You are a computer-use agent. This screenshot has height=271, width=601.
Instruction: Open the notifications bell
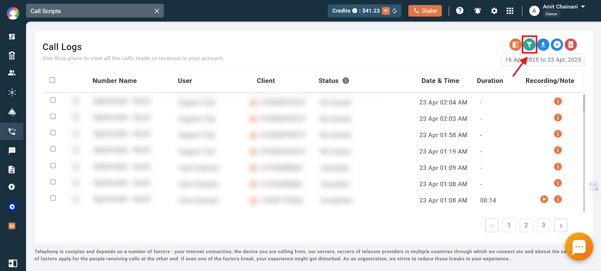[x=477, y=11]
